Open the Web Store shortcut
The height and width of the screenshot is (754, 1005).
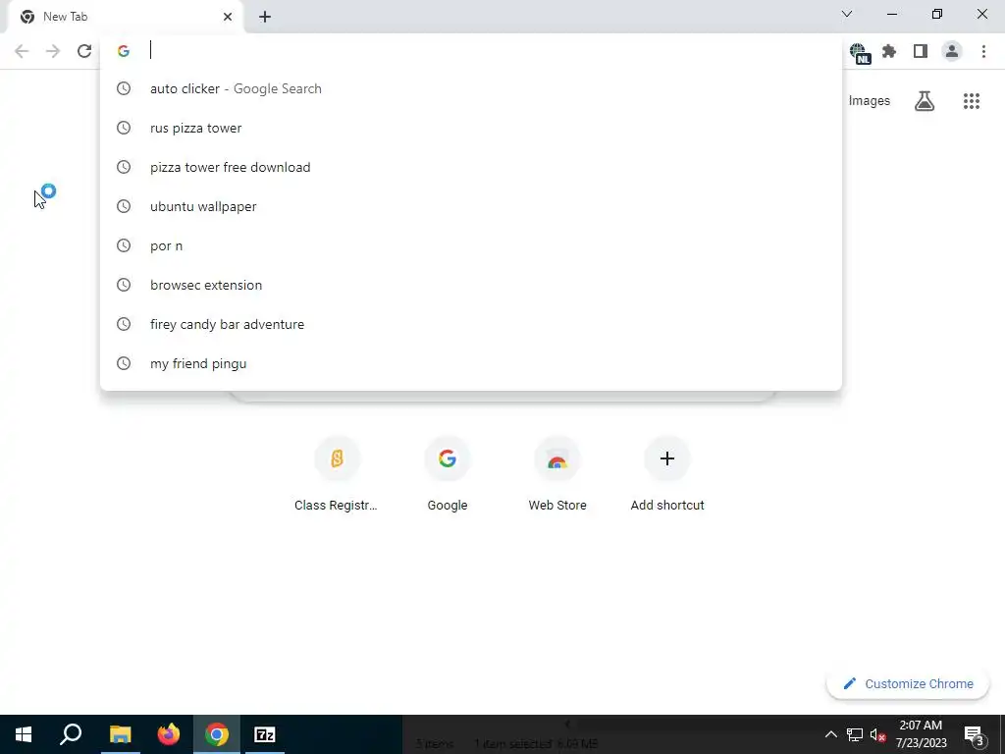557,474
